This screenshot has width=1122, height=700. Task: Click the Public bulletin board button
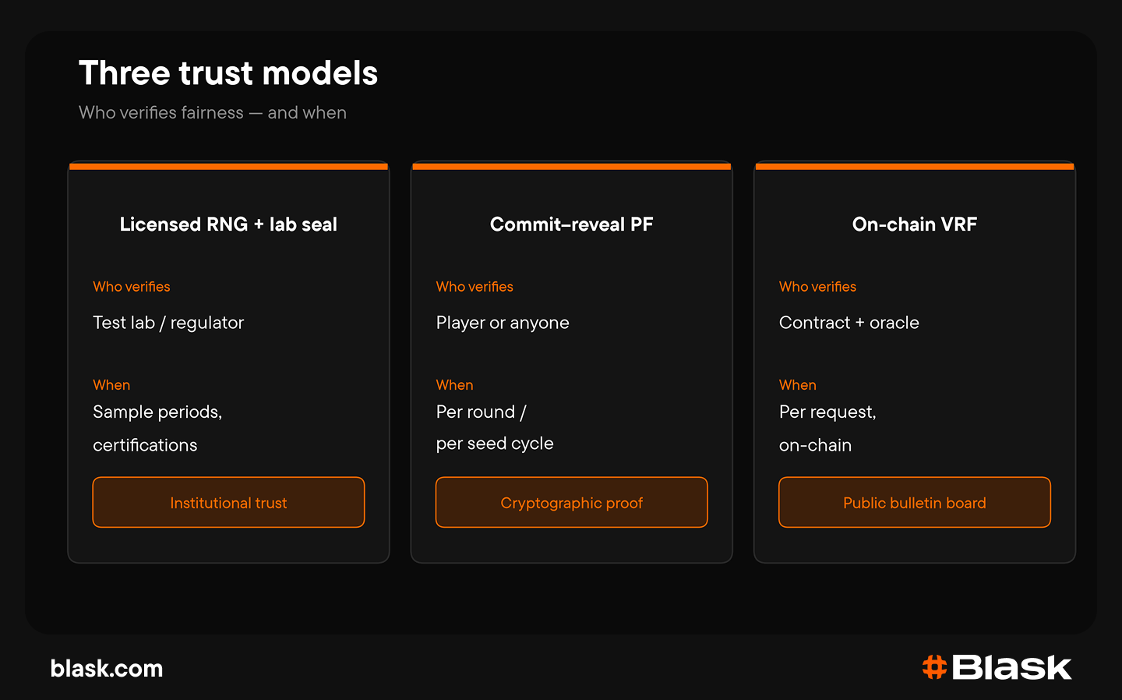pyautogui.click(x=915, y=503)
